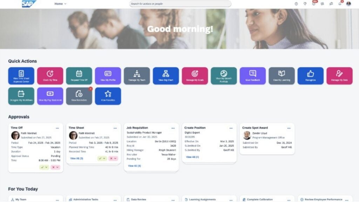Open the Manage My Data tile

(x=339, y=76)
